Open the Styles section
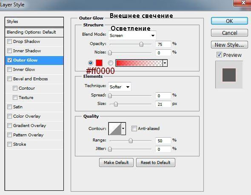251x195 pixels. [34, 22]
